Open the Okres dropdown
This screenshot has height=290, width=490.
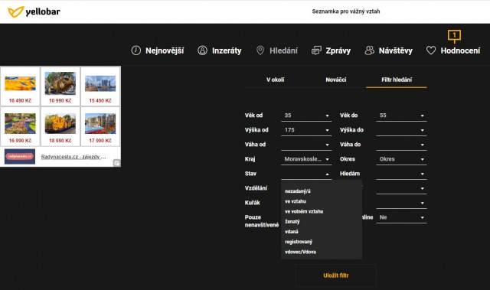pos(401,159)
